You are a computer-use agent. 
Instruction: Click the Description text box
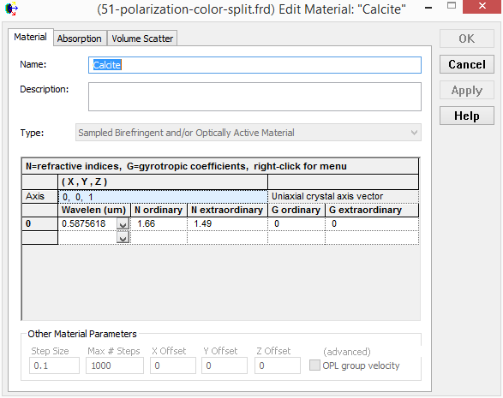coord(254,97)
